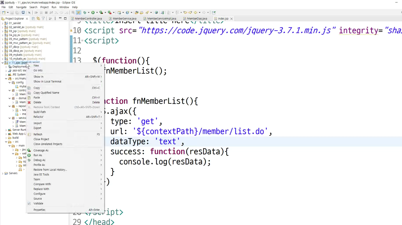Click the line 11 fold toggle in gutter
Viewport: 402px width, 225px height.
point(83,41)
